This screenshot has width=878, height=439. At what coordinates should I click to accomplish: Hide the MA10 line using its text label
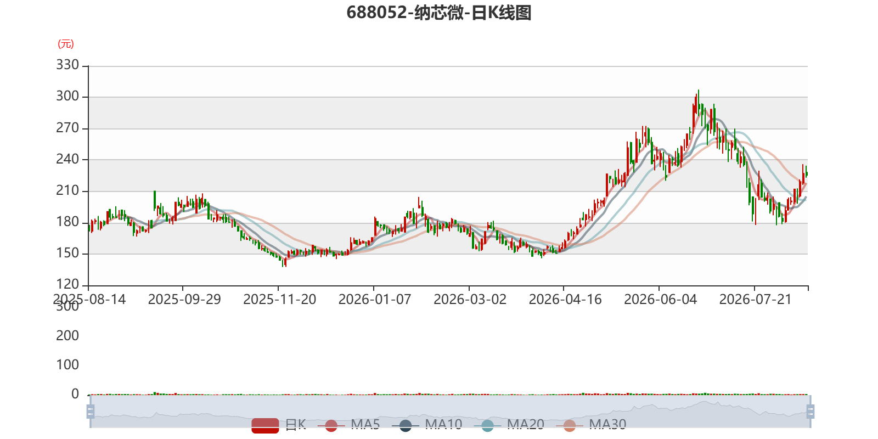(443, 424)
